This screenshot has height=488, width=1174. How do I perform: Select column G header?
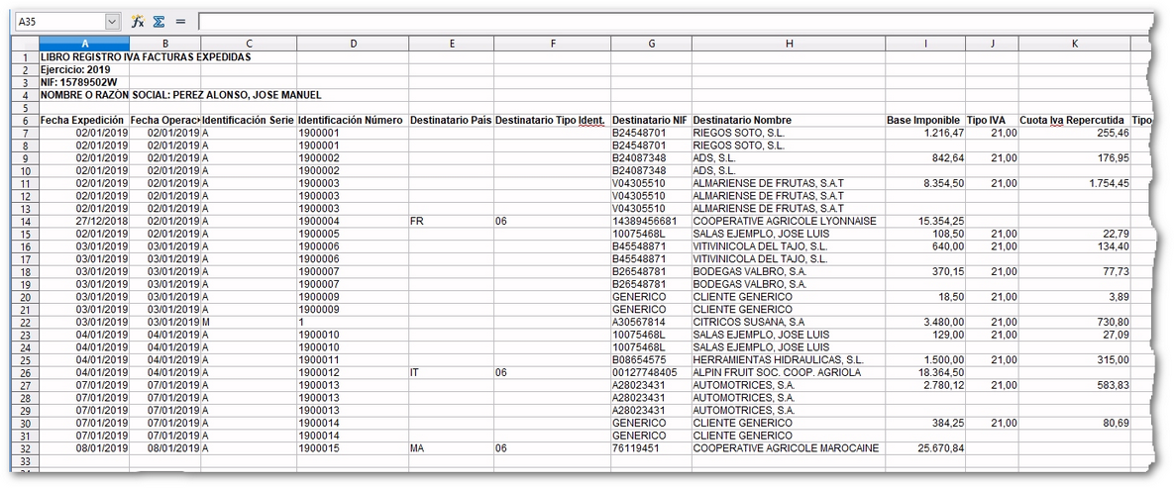651,45
